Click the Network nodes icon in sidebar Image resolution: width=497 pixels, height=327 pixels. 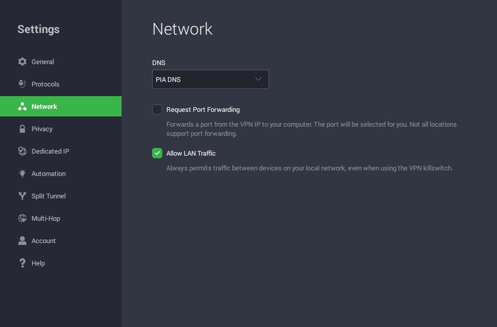click(x=22, y=106)
